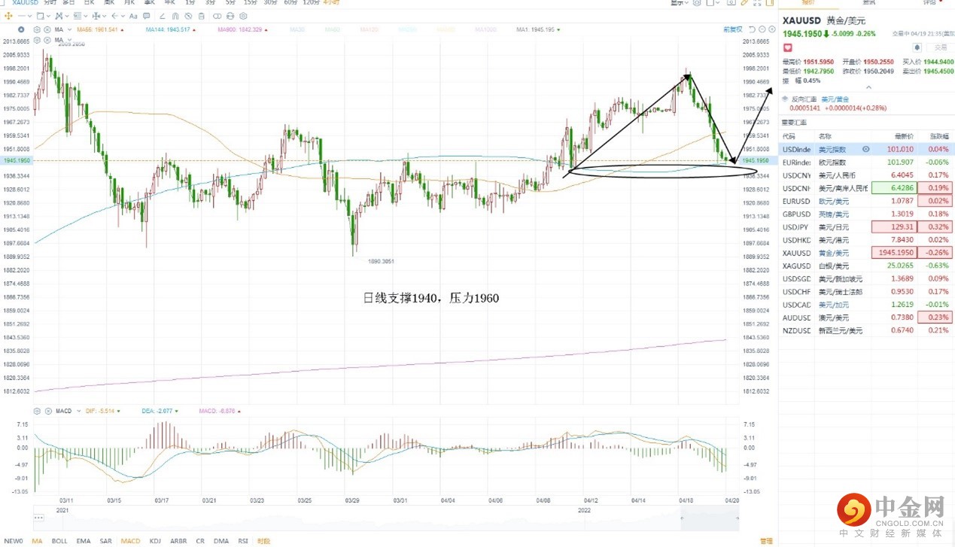Screen dimensions: 955x547
Task: Expand the 显示 display dropdown
Action: 680,3
